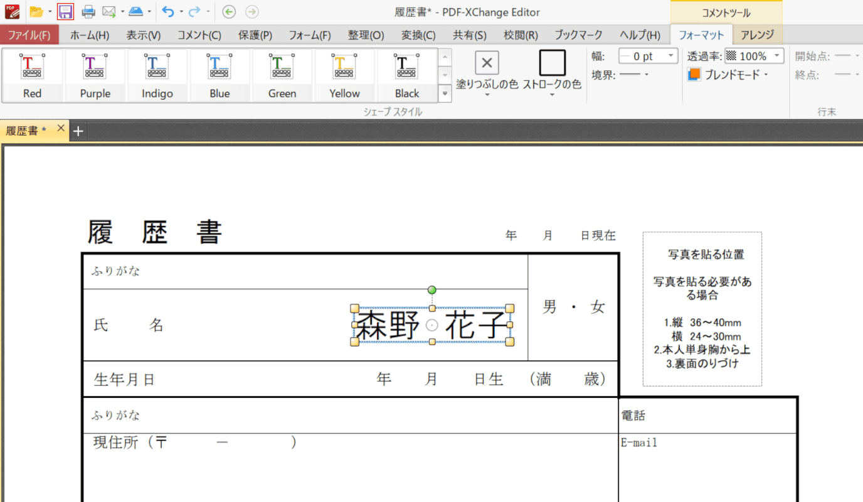Image resolution: width=863 pixels, height=502 pixels.
Task: Switch to the 表示(V) ribbon tab
Action: point(144,35)
